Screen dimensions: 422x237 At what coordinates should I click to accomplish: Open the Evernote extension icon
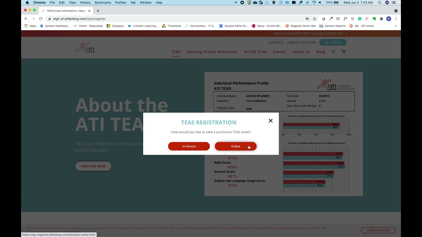pyautogui.click(x=374, y=19)
